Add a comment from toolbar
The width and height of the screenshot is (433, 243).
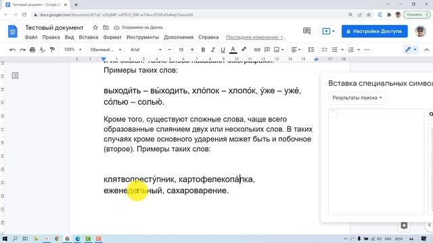coord(267,49)
